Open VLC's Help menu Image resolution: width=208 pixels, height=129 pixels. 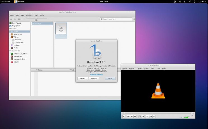tap(164, 68)
